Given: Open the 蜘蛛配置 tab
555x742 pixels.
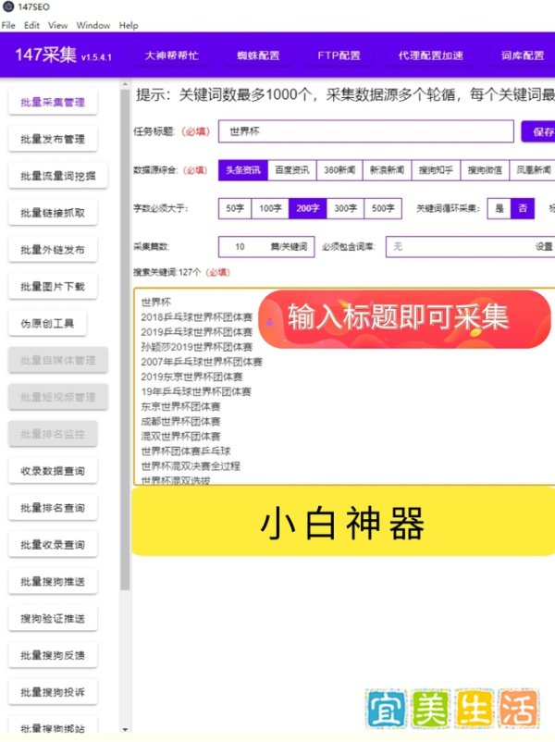Looking at the screenshot, I should (258, 56).
